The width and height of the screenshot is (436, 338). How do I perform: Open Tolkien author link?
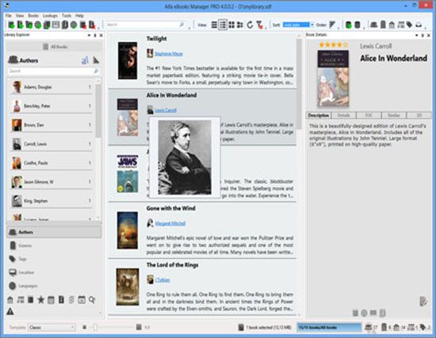click(x=163, y=280)
